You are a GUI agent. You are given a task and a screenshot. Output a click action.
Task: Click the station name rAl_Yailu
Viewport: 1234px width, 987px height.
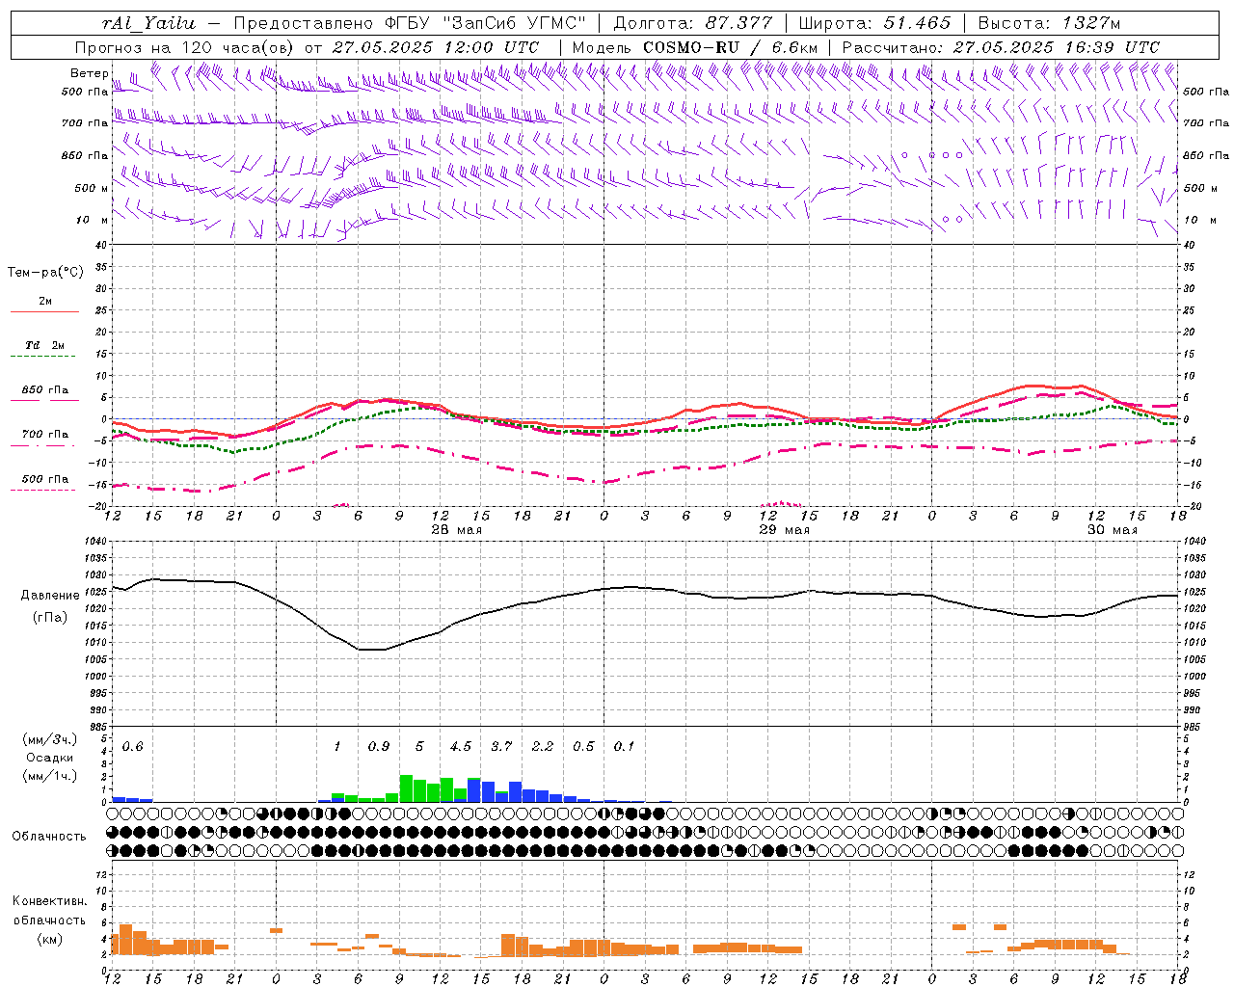(148, 23)
